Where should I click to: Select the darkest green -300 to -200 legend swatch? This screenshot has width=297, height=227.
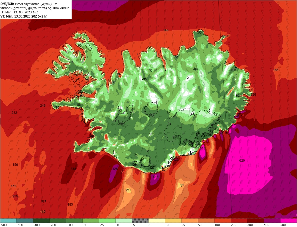tap(41, 220)
